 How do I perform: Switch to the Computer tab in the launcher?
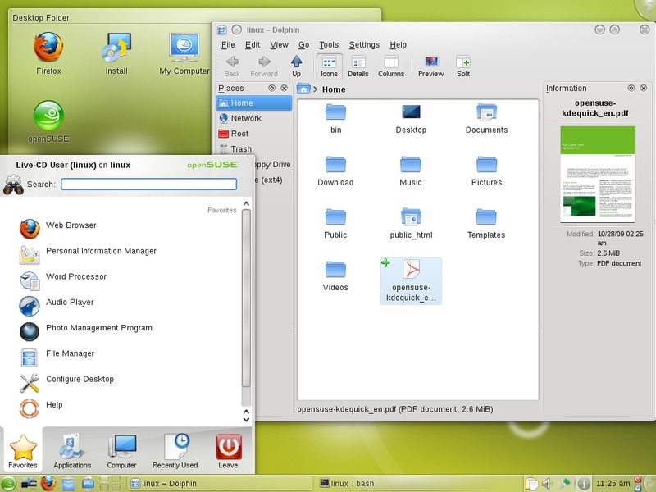tap(123, 450)
